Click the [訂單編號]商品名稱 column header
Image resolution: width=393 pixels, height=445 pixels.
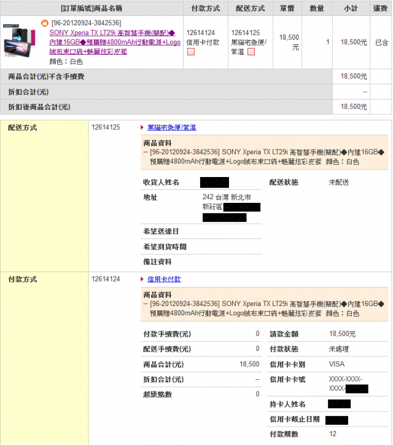(x=91, y=8)
